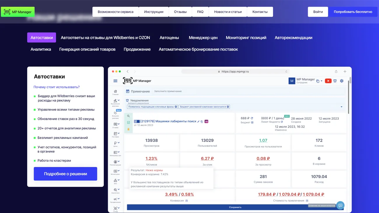Click the MP Manager logo in header
This screenshot has width=379, height=213.
18,12
